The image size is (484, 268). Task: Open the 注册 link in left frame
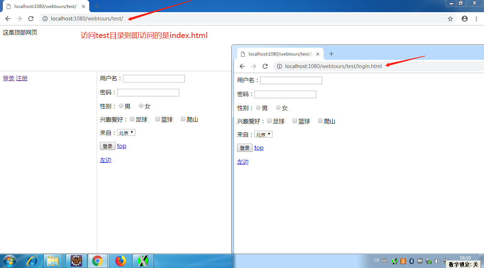[22, 78]
